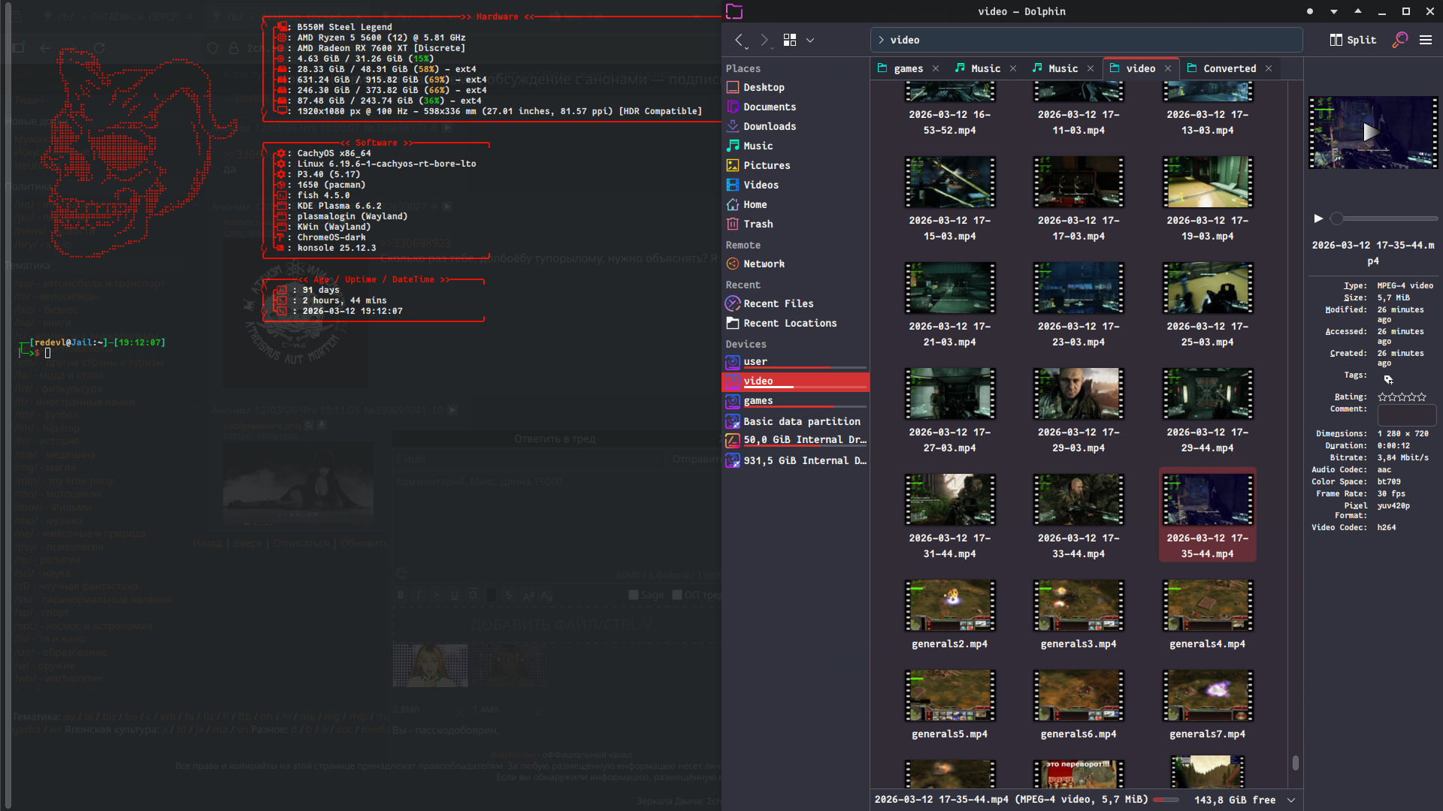Open Network under Remote
1443x811 pixels.
(x=763, y=264)
